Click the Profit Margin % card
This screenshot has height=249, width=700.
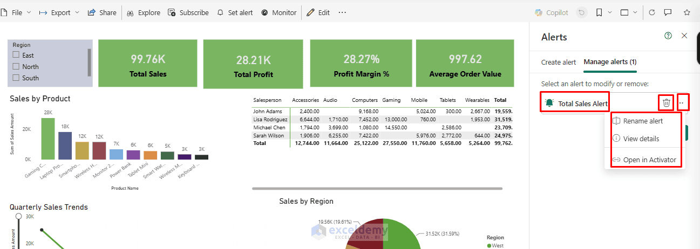[361, 63]
